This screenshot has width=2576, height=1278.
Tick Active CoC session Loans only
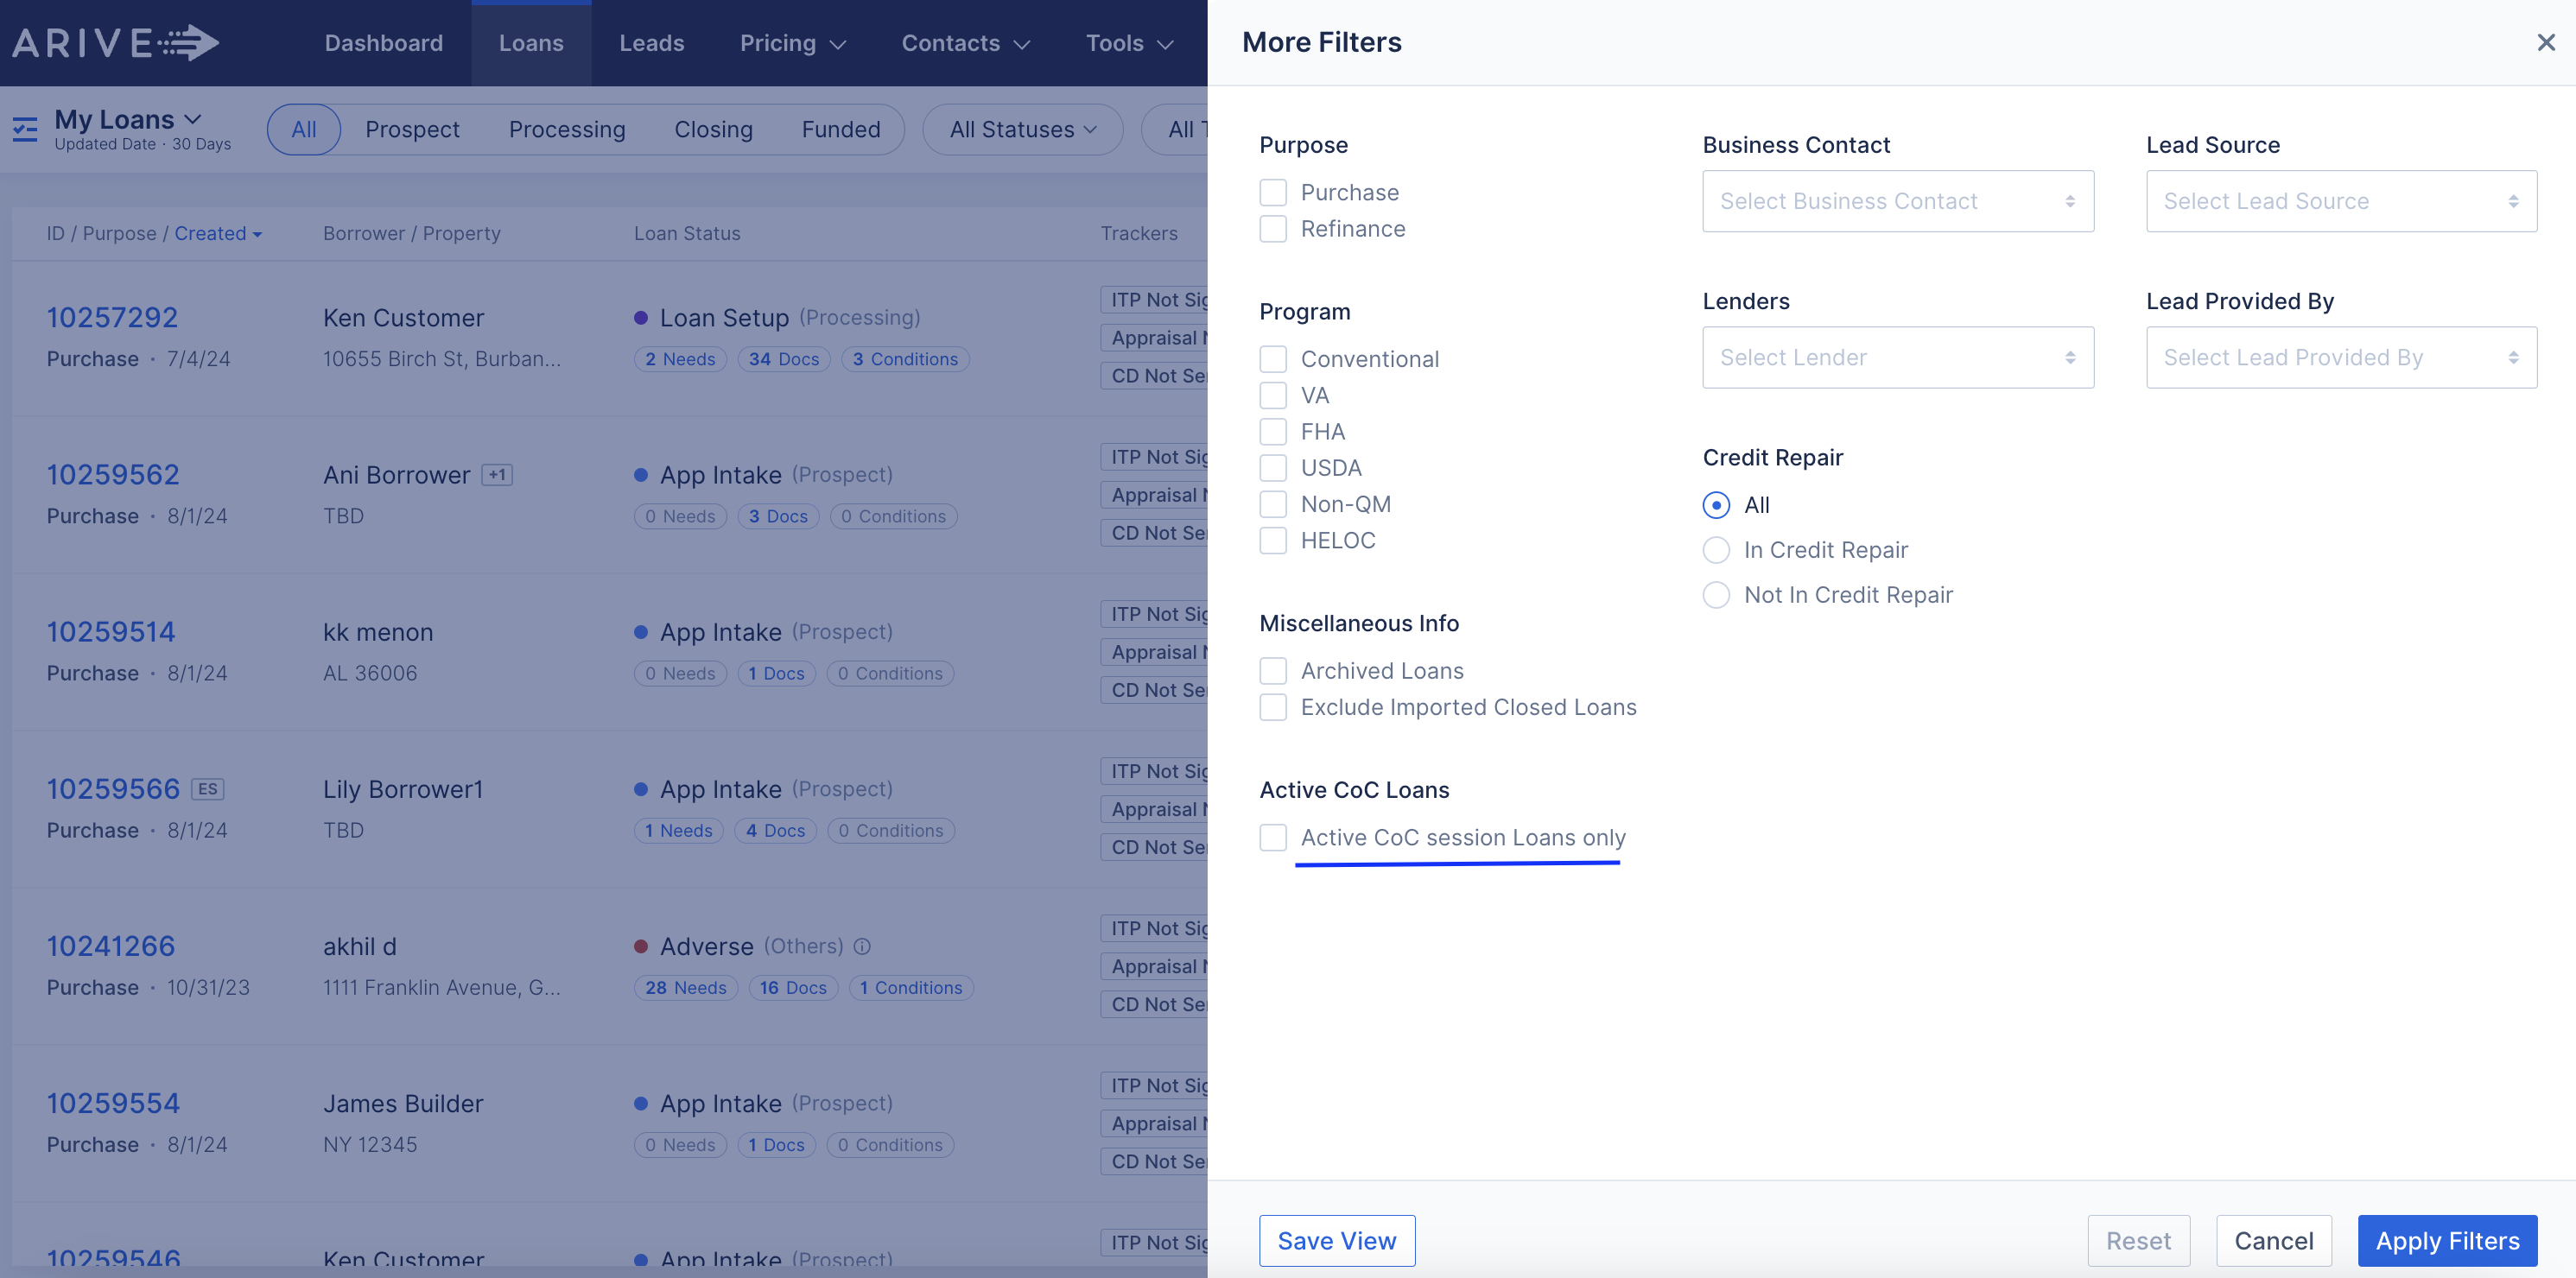(x=1273, y=837)
